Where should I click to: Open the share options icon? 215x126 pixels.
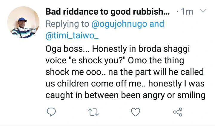(x=178, y=112)
